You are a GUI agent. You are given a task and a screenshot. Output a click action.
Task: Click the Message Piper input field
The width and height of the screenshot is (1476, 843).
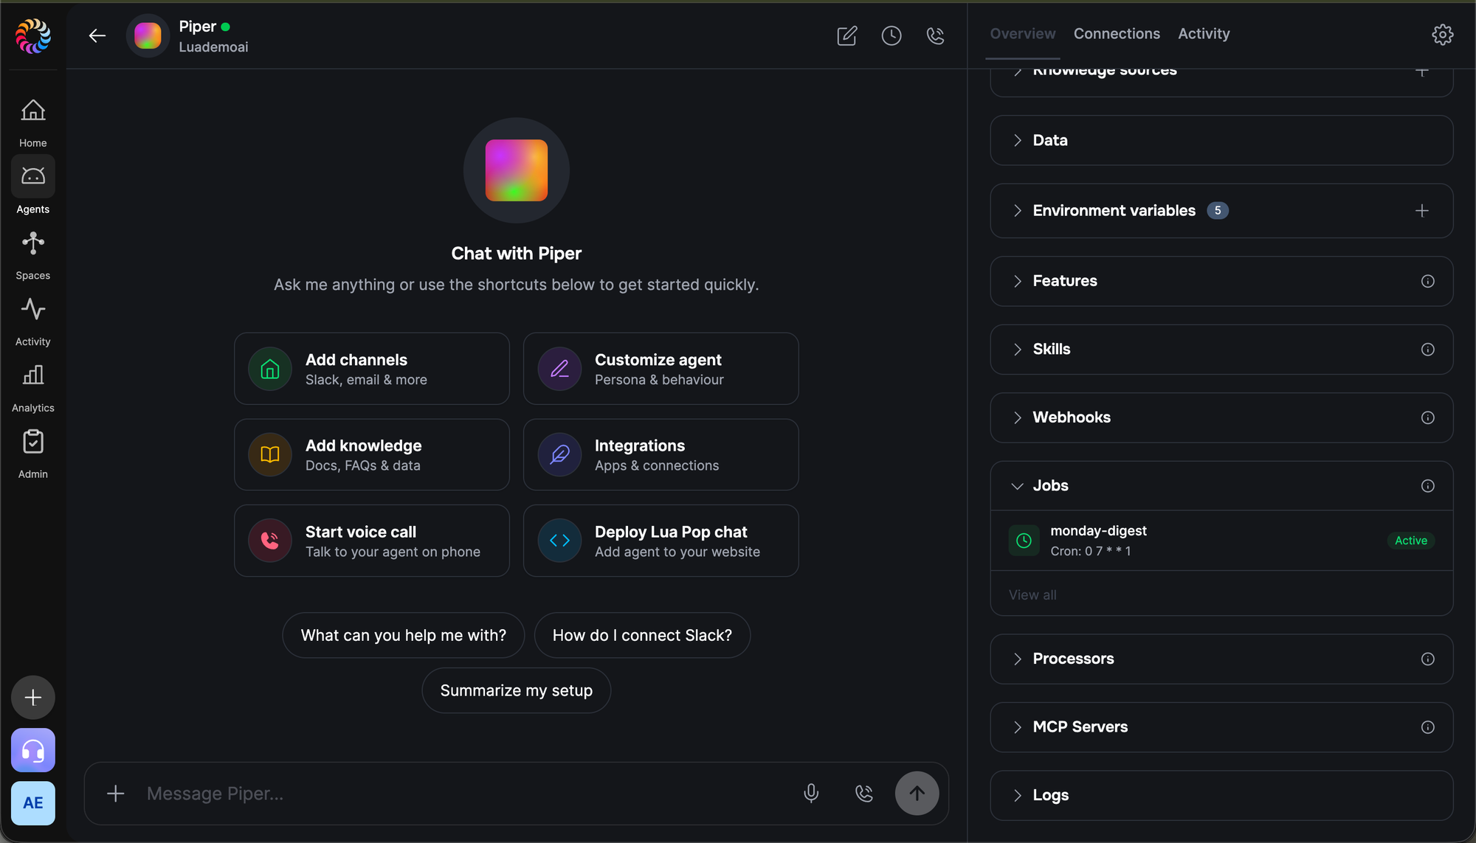point(465,794)
